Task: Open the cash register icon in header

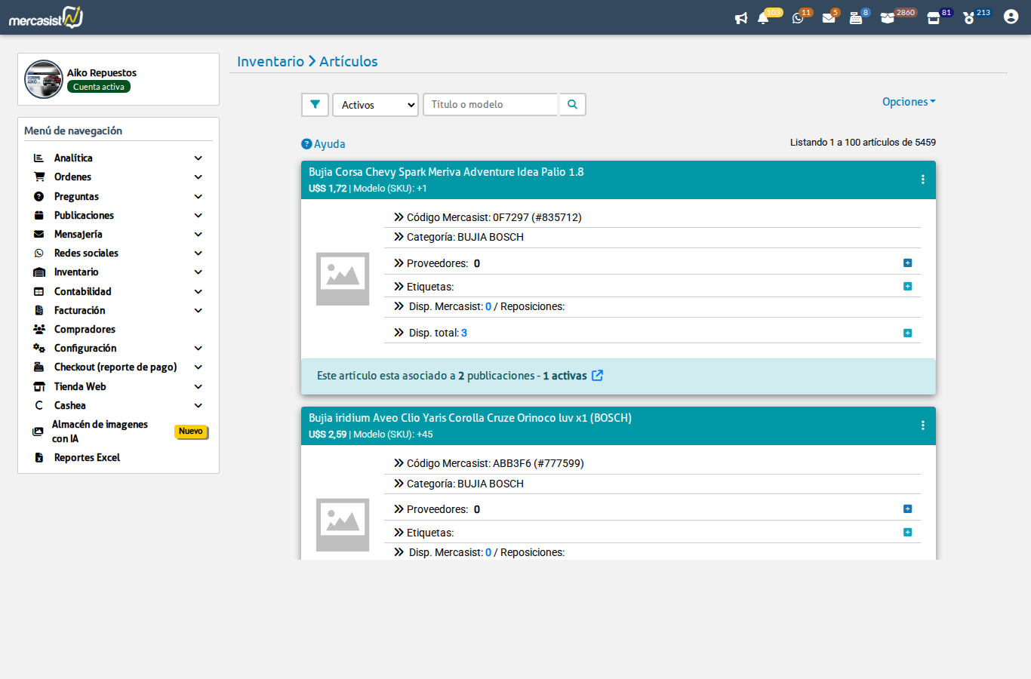Action: coord(856,18)
